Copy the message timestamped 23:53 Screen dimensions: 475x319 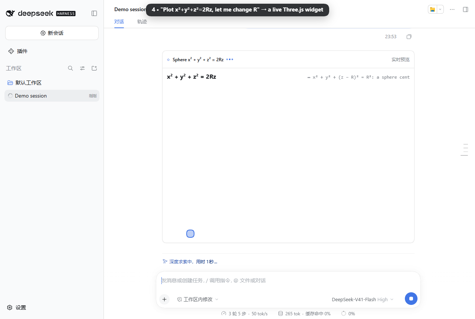point(409,37)
